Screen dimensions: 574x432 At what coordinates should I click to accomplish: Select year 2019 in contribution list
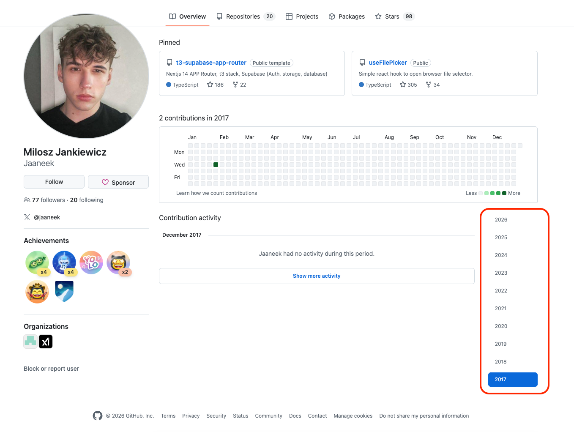click(x=513, y=344)
